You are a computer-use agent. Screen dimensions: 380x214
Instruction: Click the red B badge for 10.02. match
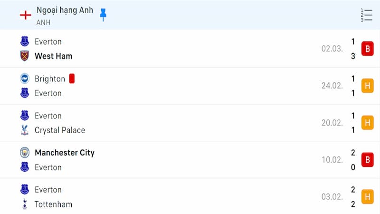pos(367,160)
